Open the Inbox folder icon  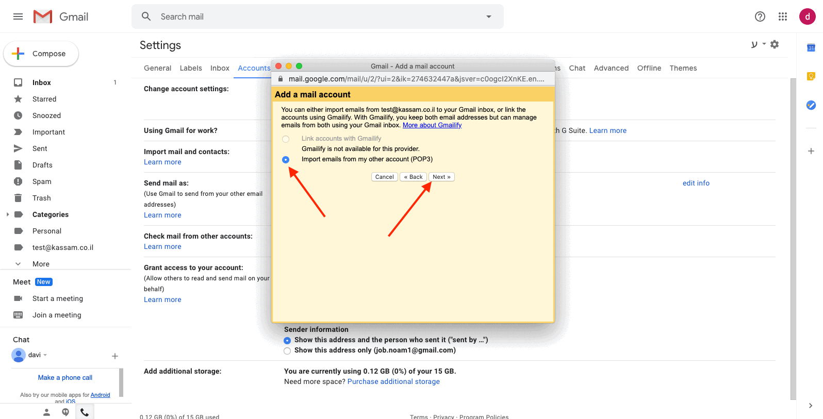[18, 82]
